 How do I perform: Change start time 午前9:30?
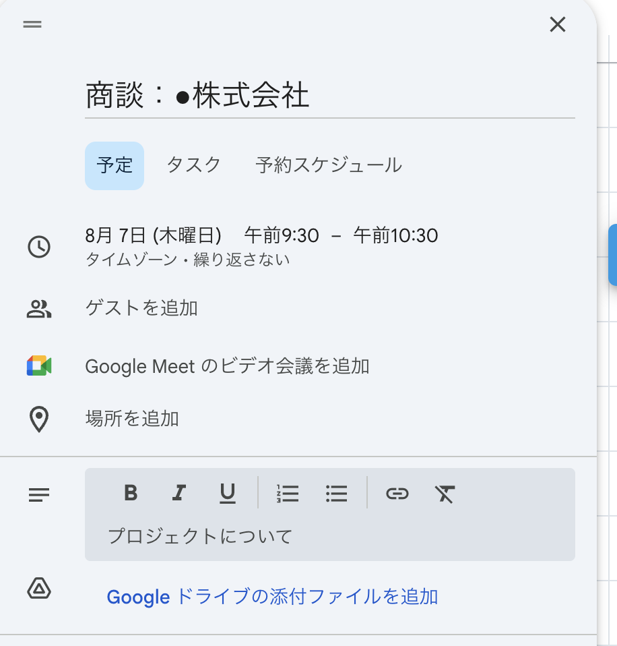(x=282, y=235)
